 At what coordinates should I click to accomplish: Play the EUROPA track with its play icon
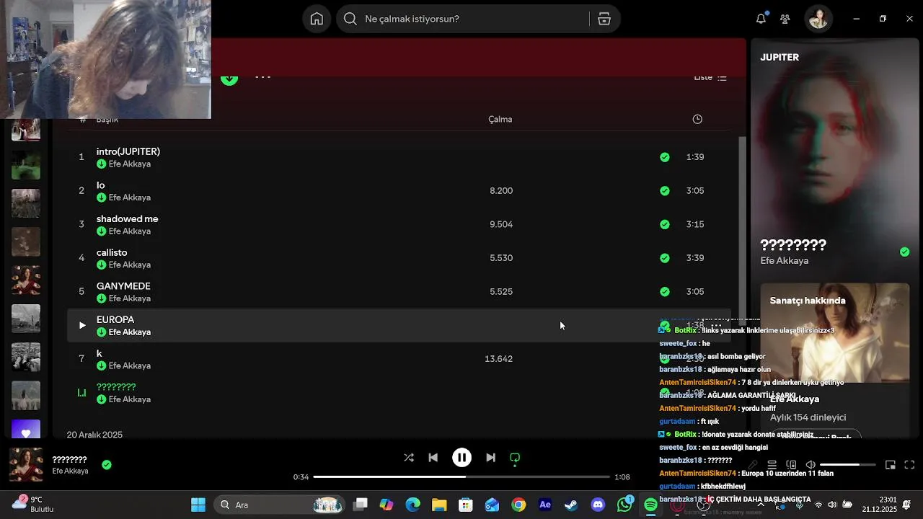click(x=81, y=325)
